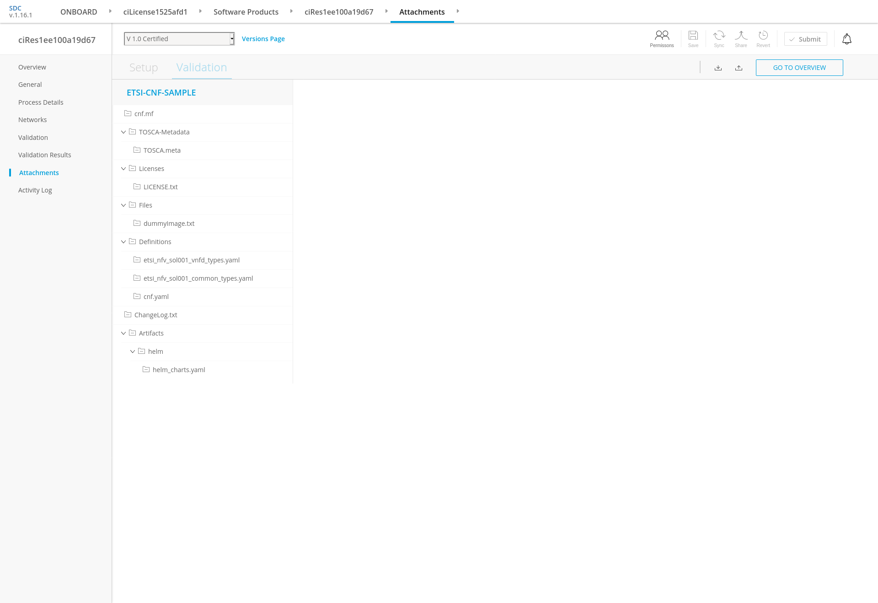Collapse the Artifacts folder
The image size is (878, 603).
123,333
